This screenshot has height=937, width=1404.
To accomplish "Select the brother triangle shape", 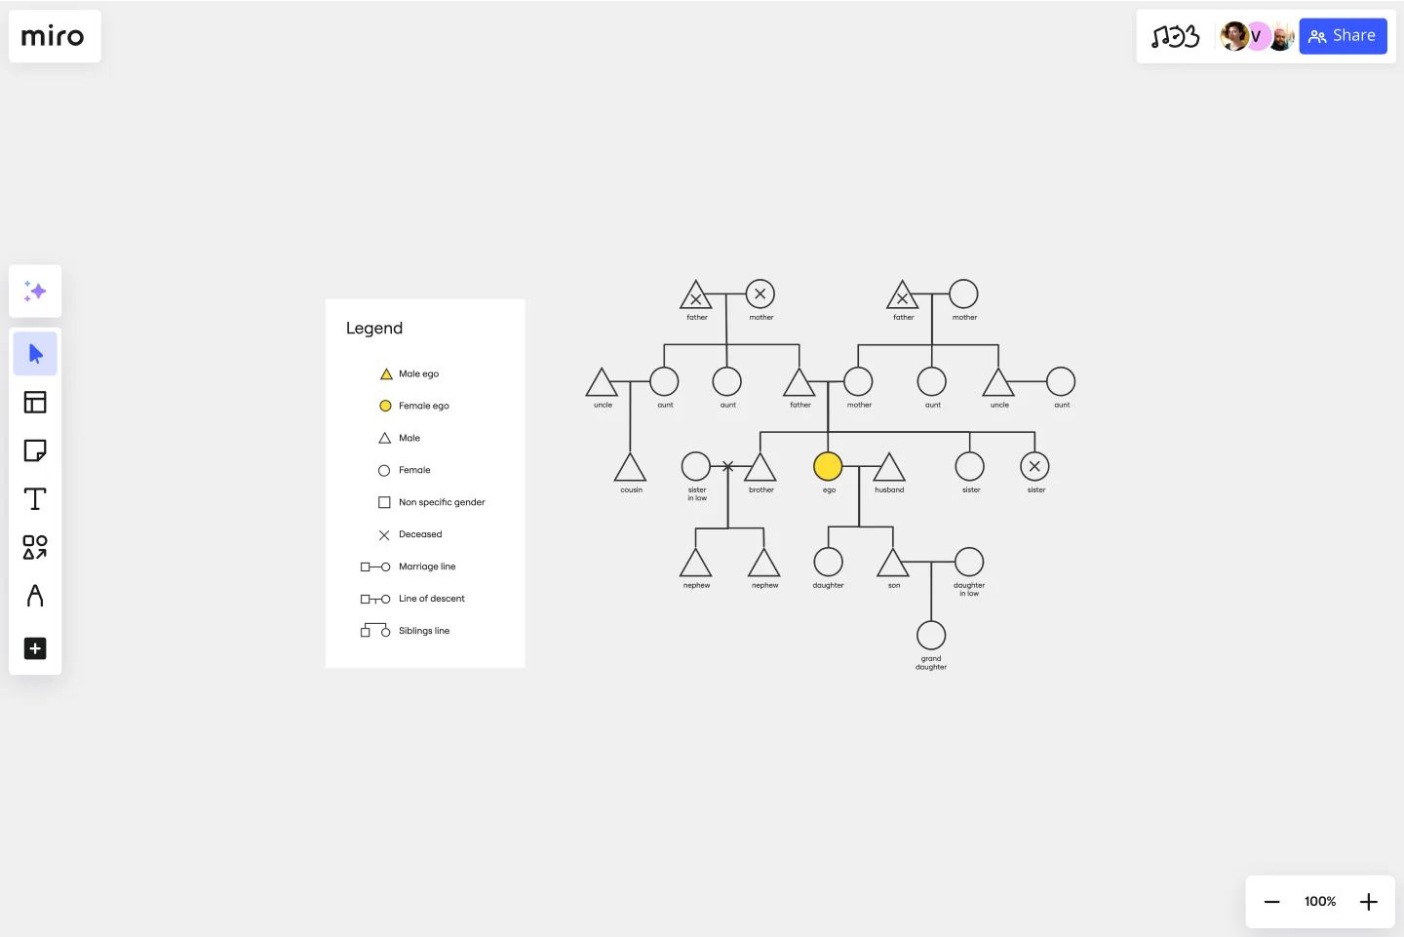I will (760, 467).
